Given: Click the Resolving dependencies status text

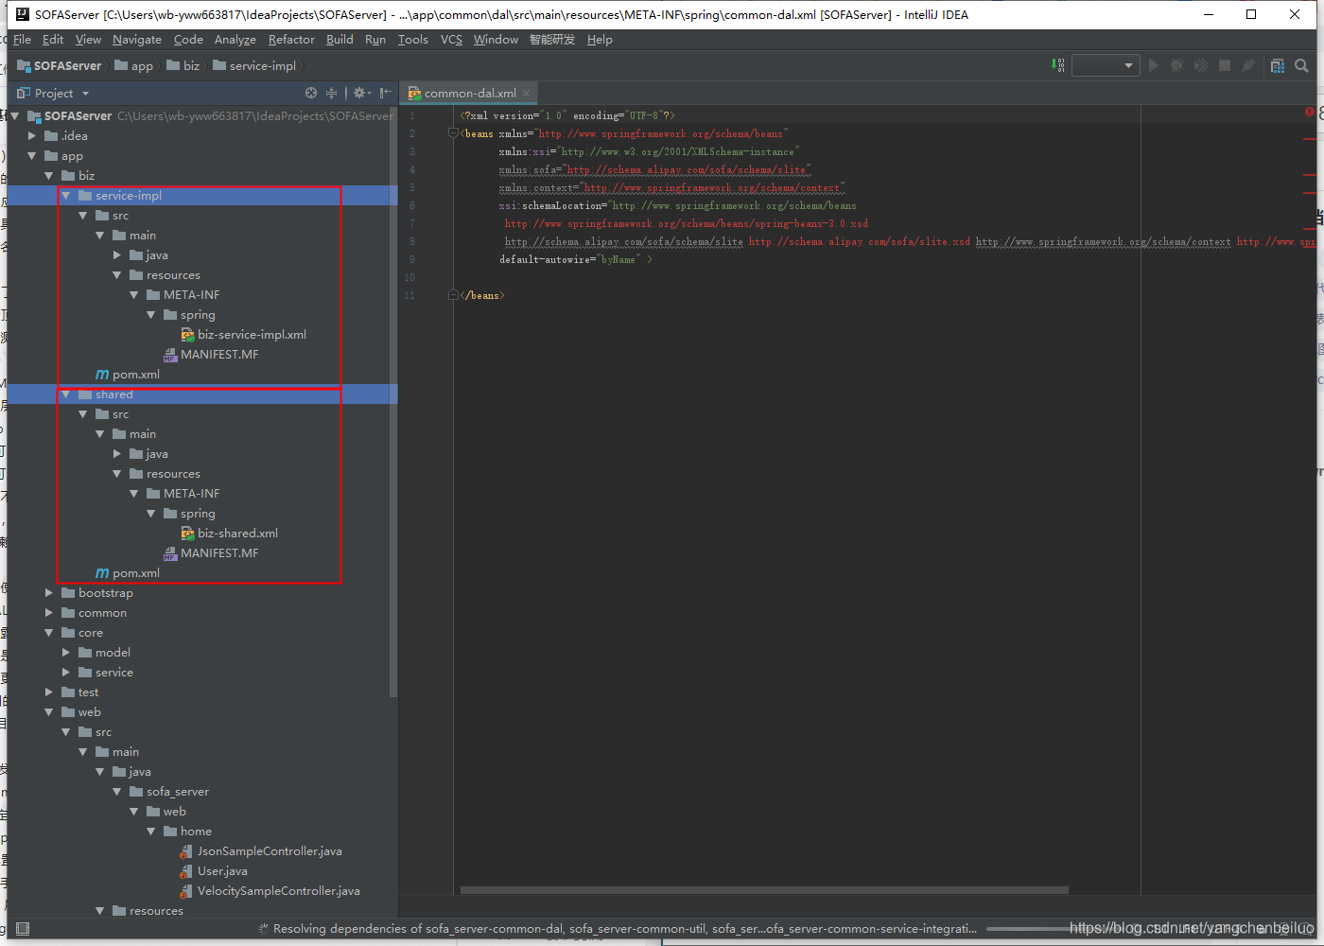Looking at the screenshot, I should pyautogui.click(x=625, y=929).
